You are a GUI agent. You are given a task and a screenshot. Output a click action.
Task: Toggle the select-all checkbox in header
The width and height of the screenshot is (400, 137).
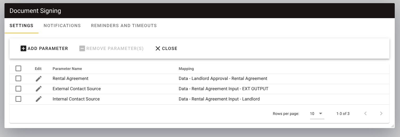(x=18, y=68)
